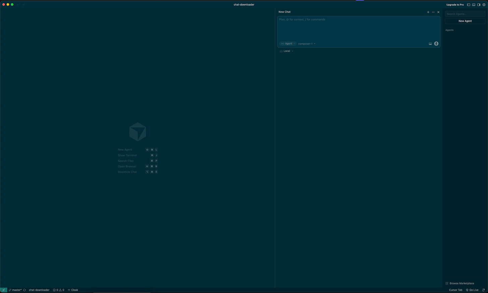Open the chat panel's three-dot more options
Image resolution: width=488 pixels, height=293 pixels.
433,12
